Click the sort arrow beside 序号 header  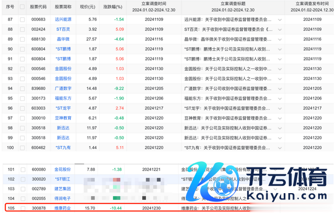16,7
